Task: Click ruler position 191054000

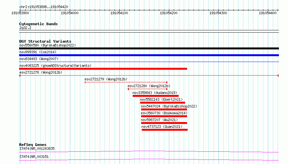Action: tap(70, 13)
